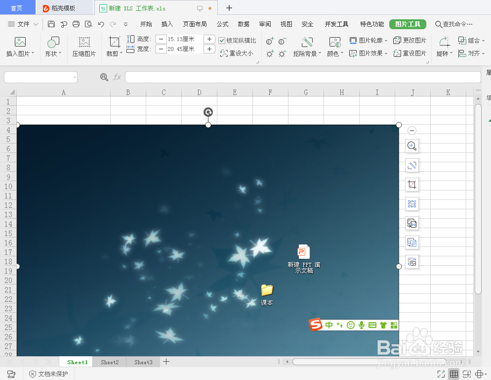Open the Start (开始) ribbon tab
Screen dimensions: 491x380
pos(146,24)
